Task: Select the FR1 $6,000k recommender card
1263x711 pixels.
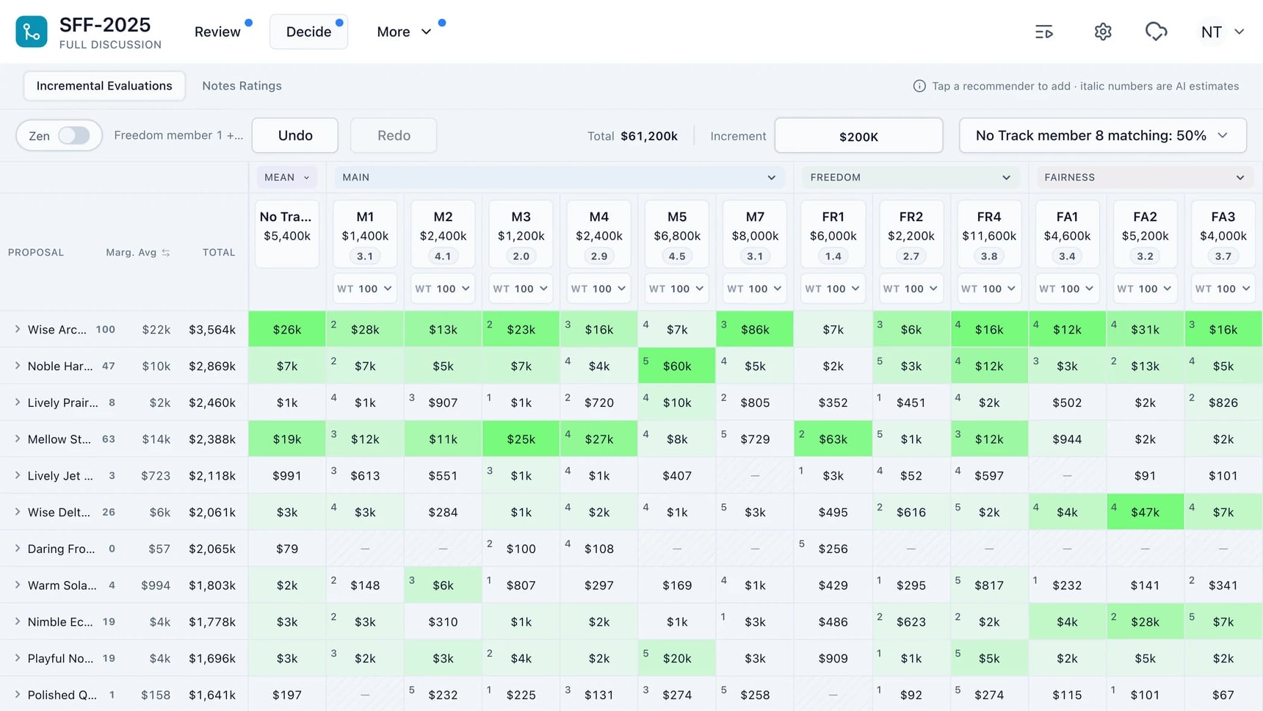Action: (x=833, y=234)
